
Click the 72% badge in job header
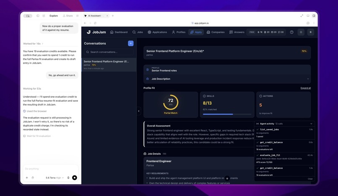(304, 51)
